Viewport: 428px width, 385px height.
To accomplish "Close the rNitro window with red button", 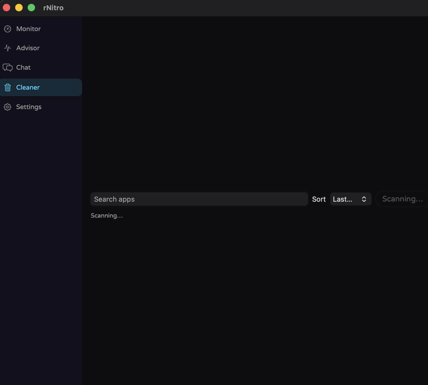I will tap(6, 8).
